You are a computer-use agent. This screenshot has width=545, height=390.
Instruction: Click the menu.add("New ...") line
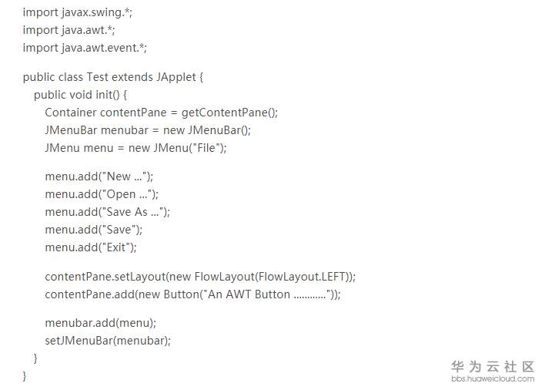coord(99,177)
